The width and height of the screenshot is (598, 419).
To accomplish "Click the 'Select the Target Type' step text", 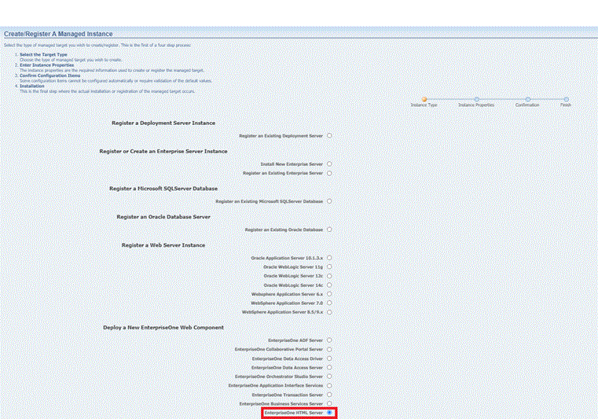I will [x=43, y=54].
